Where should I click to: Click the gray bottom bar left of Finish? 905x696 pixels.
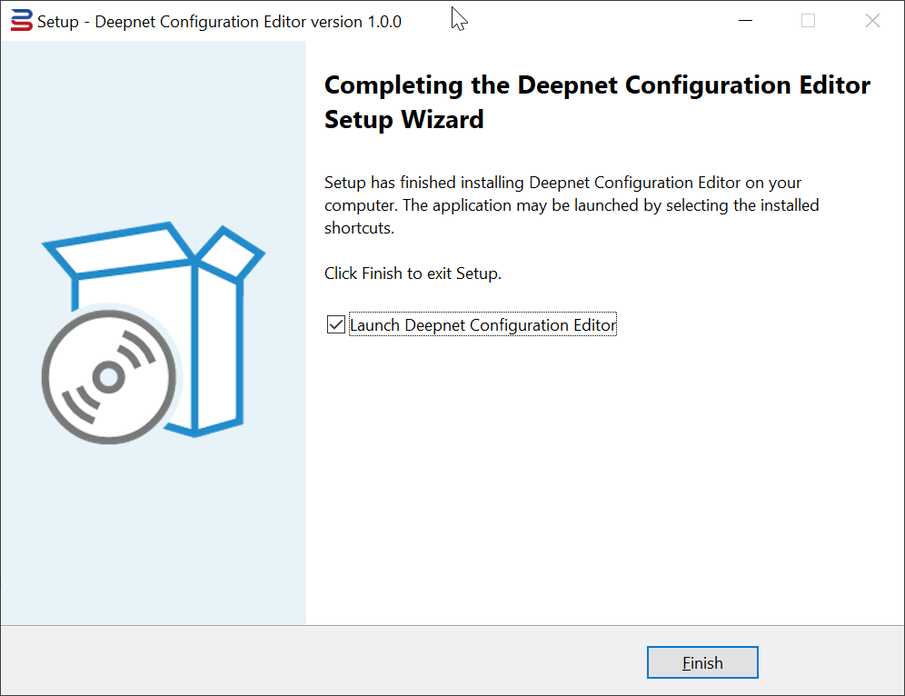(318, 661)
